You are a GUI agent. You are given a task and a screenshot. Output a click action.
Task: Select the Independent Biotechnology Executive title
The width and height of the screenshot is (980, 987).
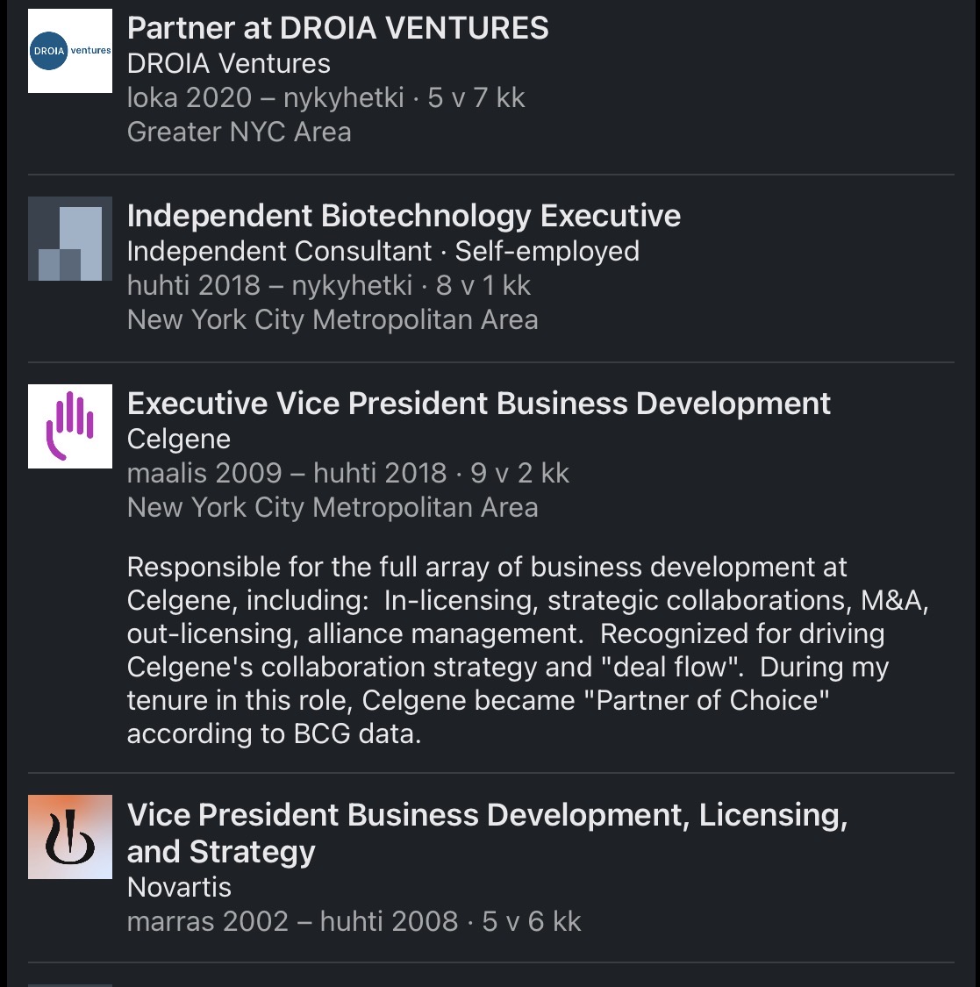click(404, 216)
